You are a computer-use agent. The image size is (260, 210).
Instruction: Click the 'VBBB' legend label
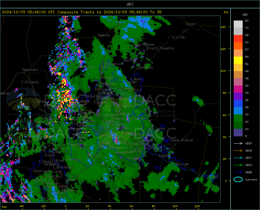(248, 172)
